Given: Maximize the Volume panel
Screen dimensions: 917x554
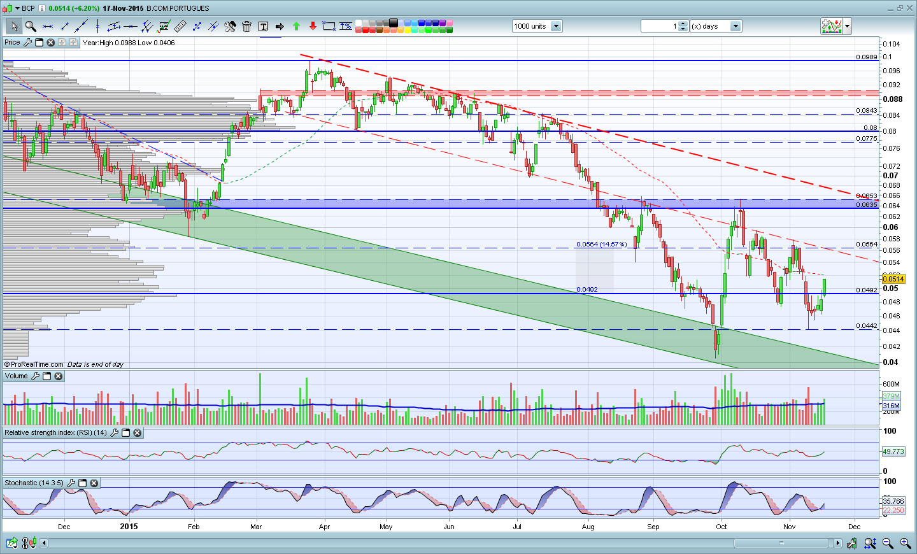Looking at the screenshot, I should 46,376.
